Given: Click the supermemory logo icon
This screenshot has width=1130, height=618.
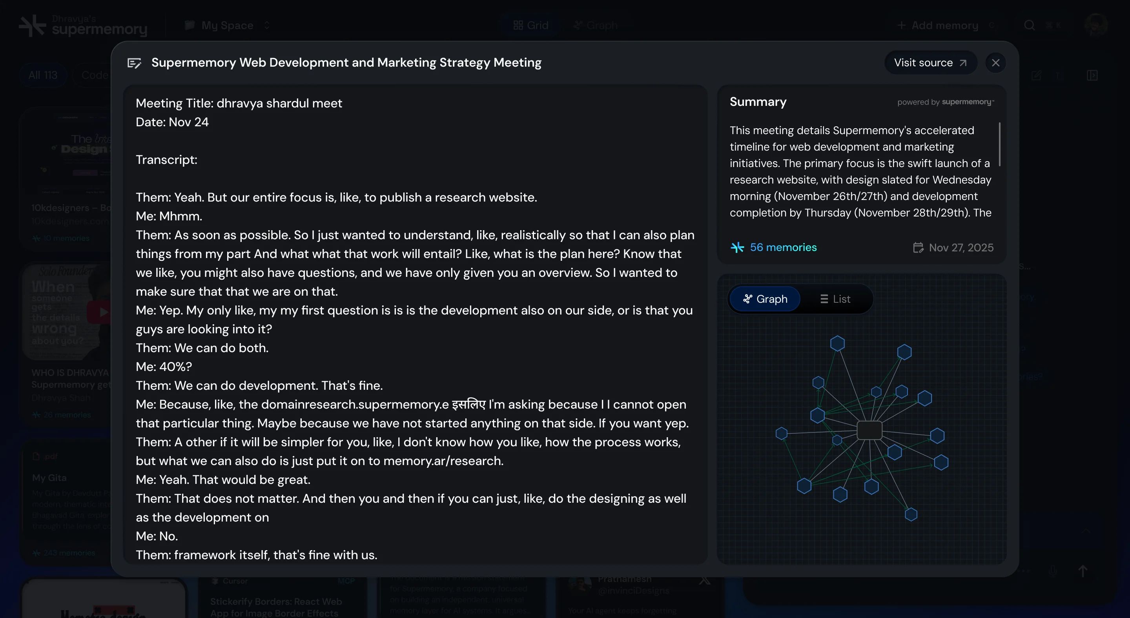Looking at the screenshot, I should [x=33, y=25].
